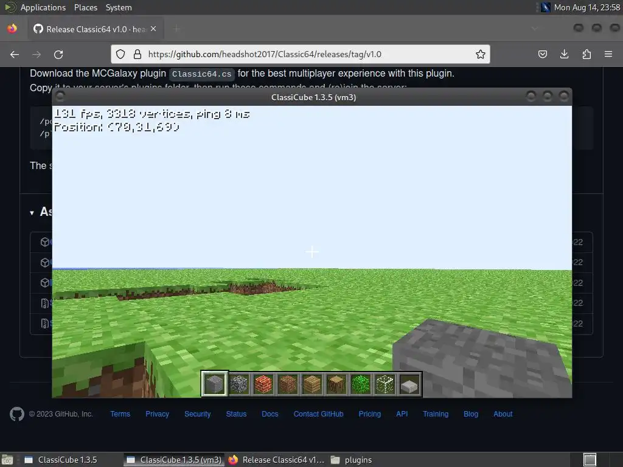Open the About footer link
Viewport: 623px width, 467px height.
503,414
